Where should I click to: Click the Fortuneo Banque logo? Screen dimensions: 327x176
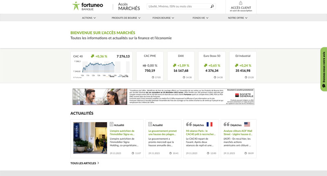coord(87,6)
